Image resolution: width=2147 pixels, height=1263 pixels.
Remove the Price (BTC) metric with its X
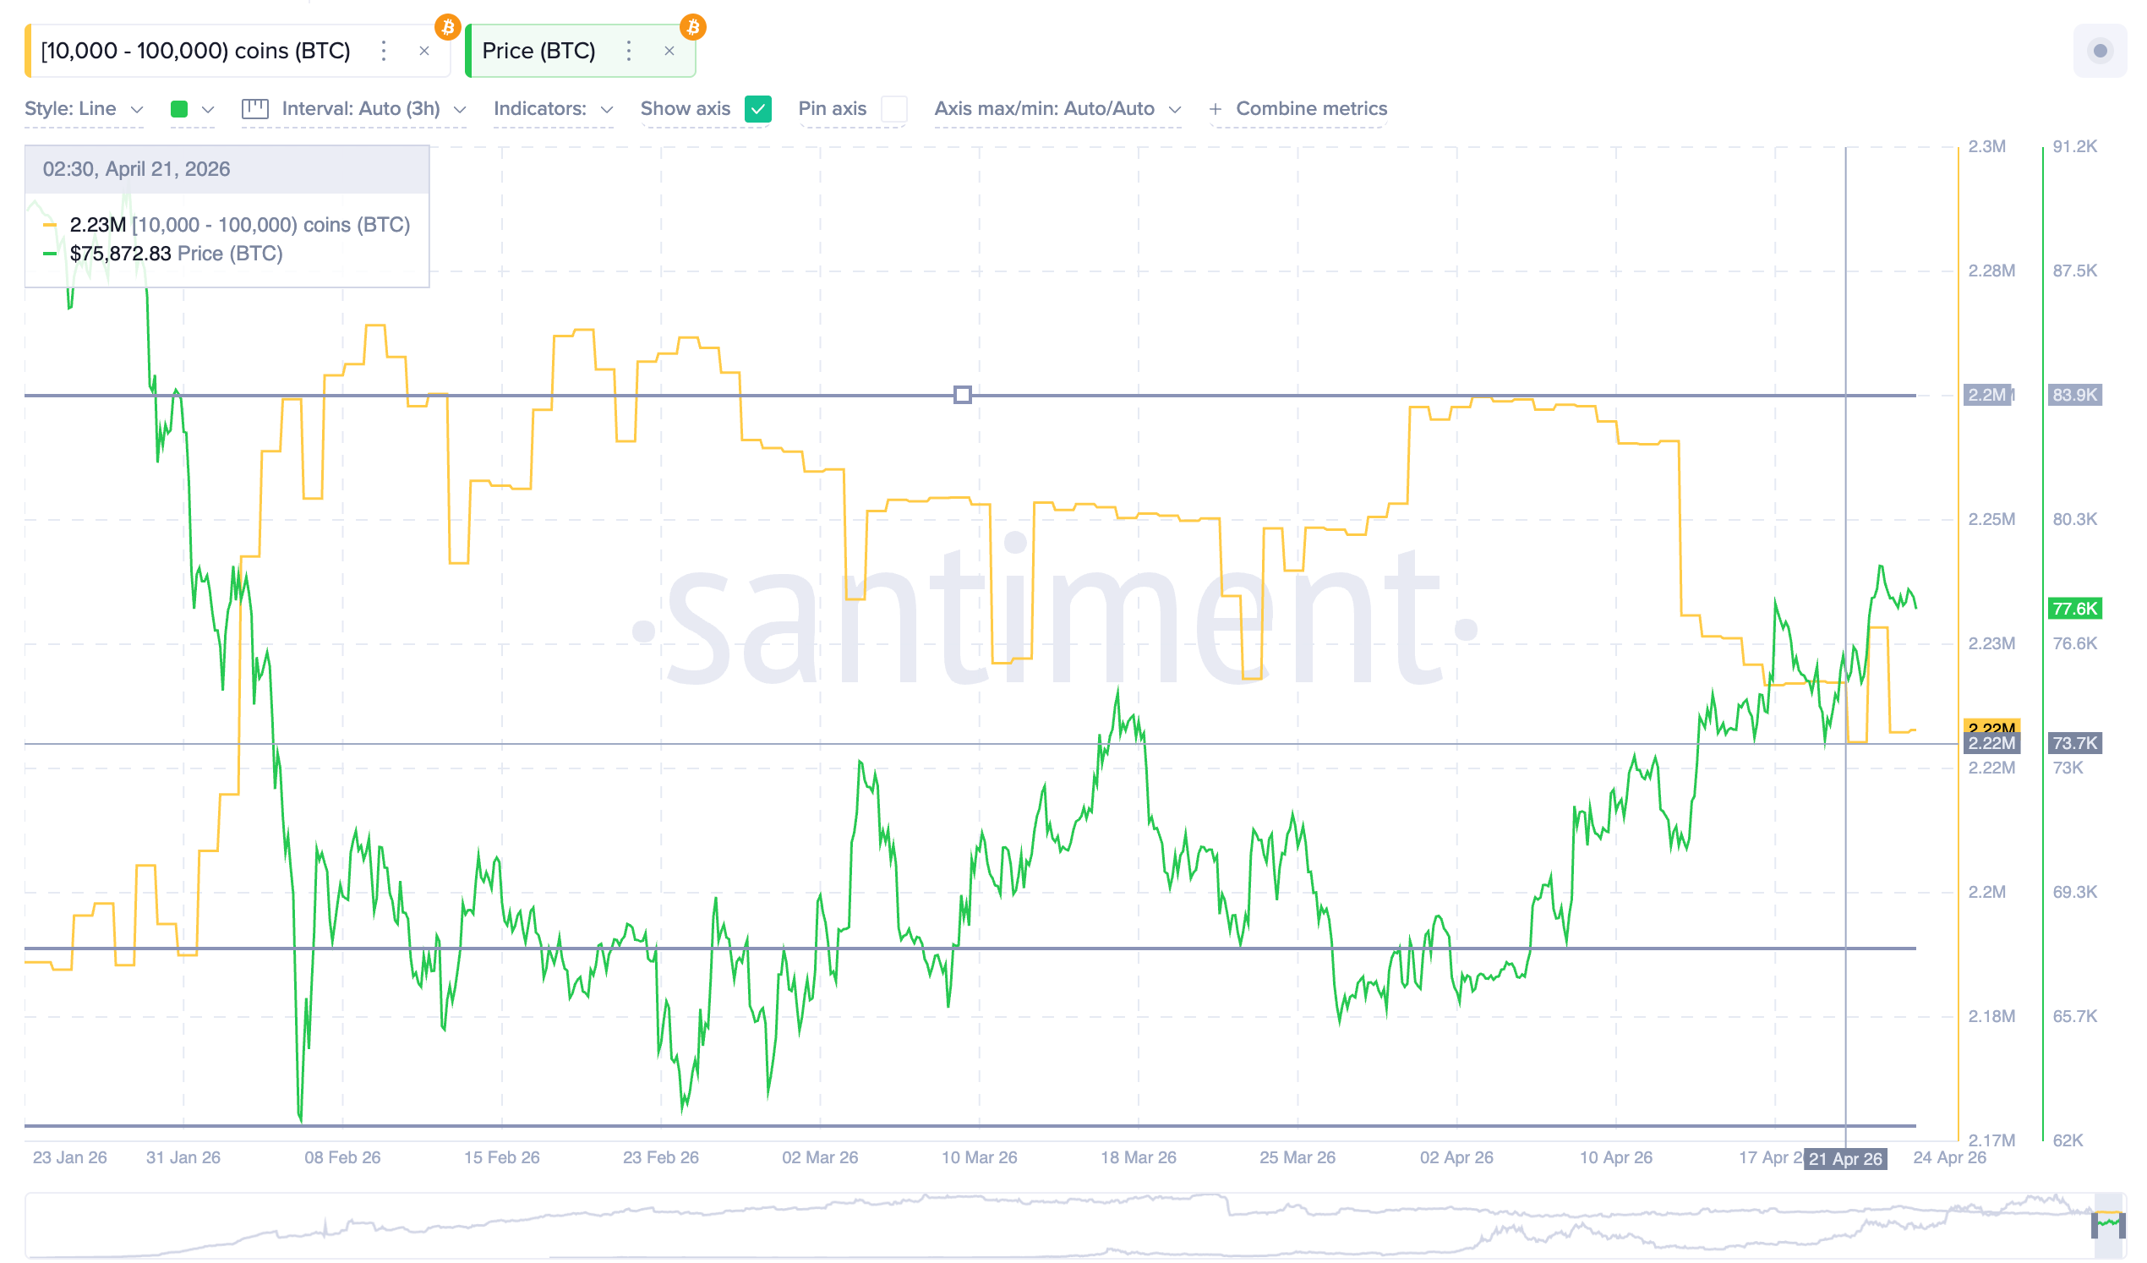coord(669,51)
